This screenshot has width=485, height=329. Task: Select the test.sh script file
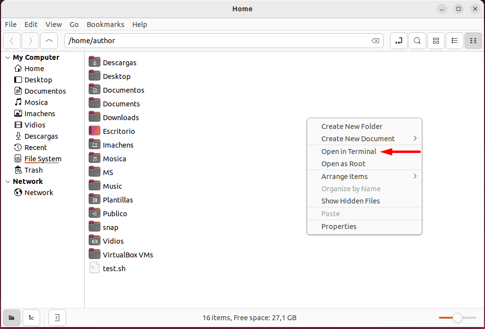(x=107, y=268)
